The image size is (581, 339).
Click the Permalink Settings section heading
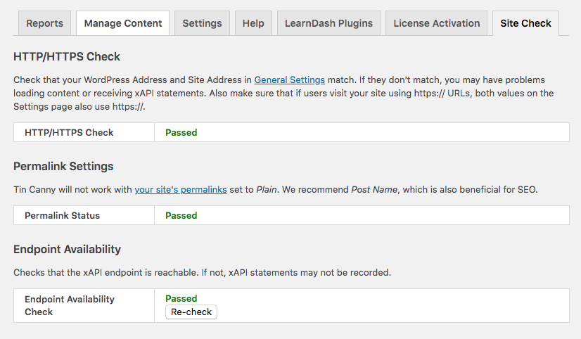63,167
